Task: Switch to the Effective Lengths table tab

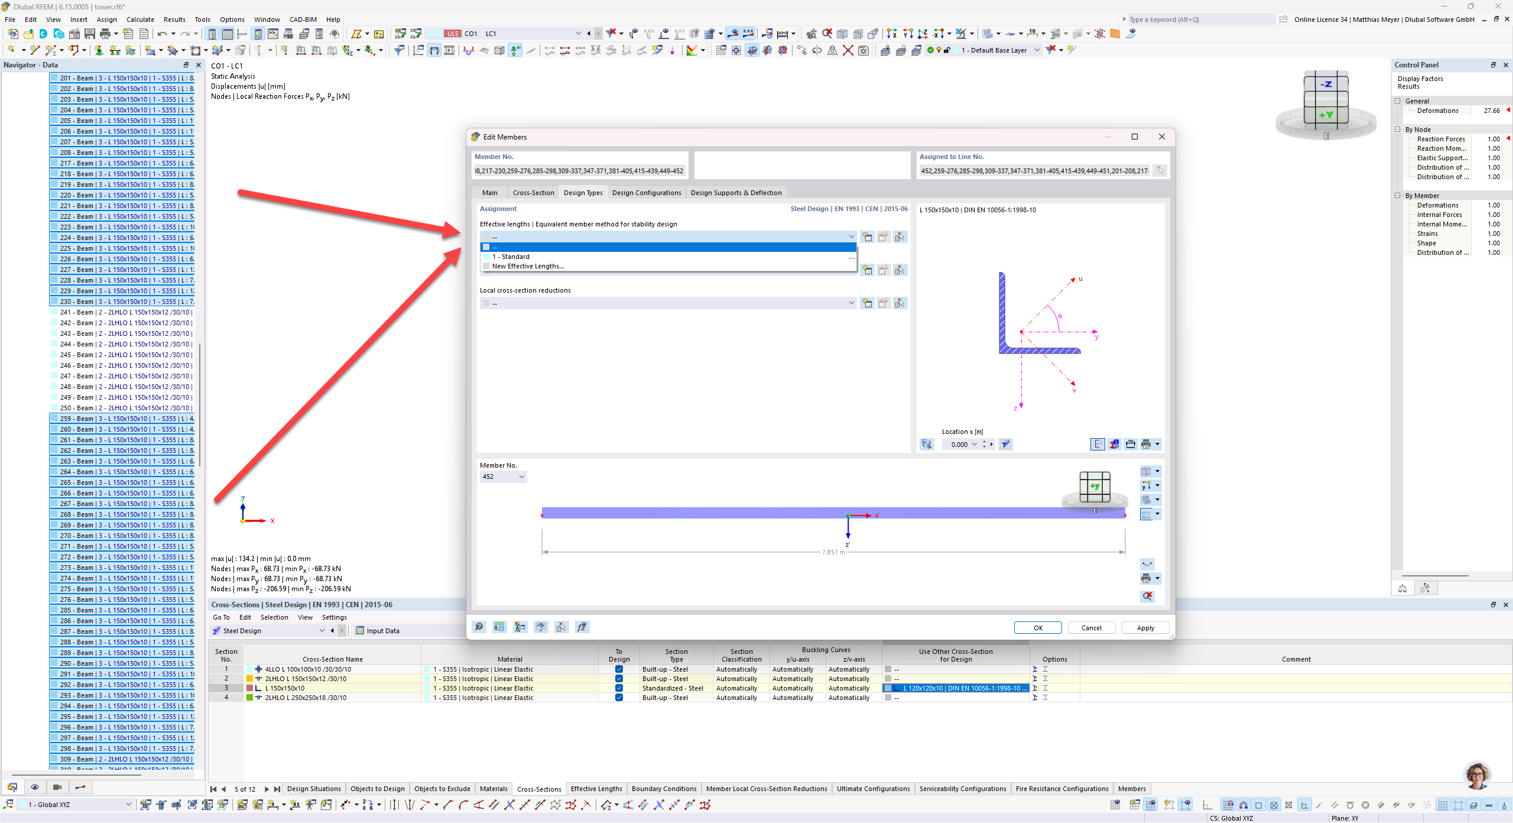Action: pos(596,789)
